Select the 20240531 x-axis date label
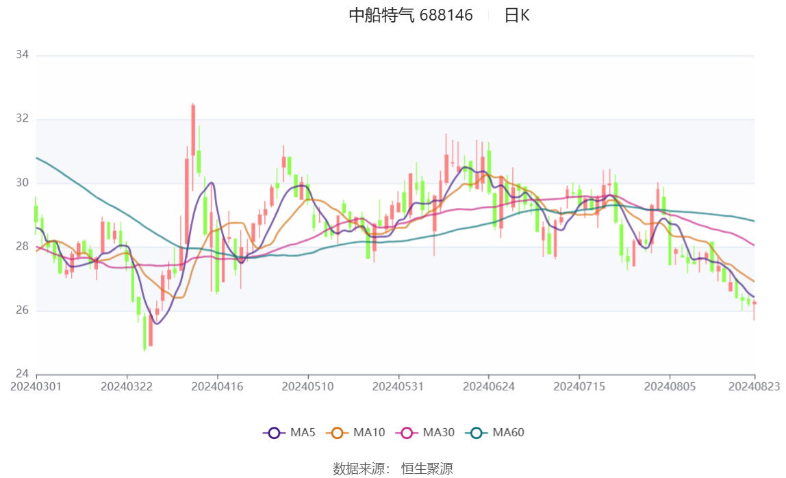This screenshot has width=786, height=478. [x=398, y=386]
